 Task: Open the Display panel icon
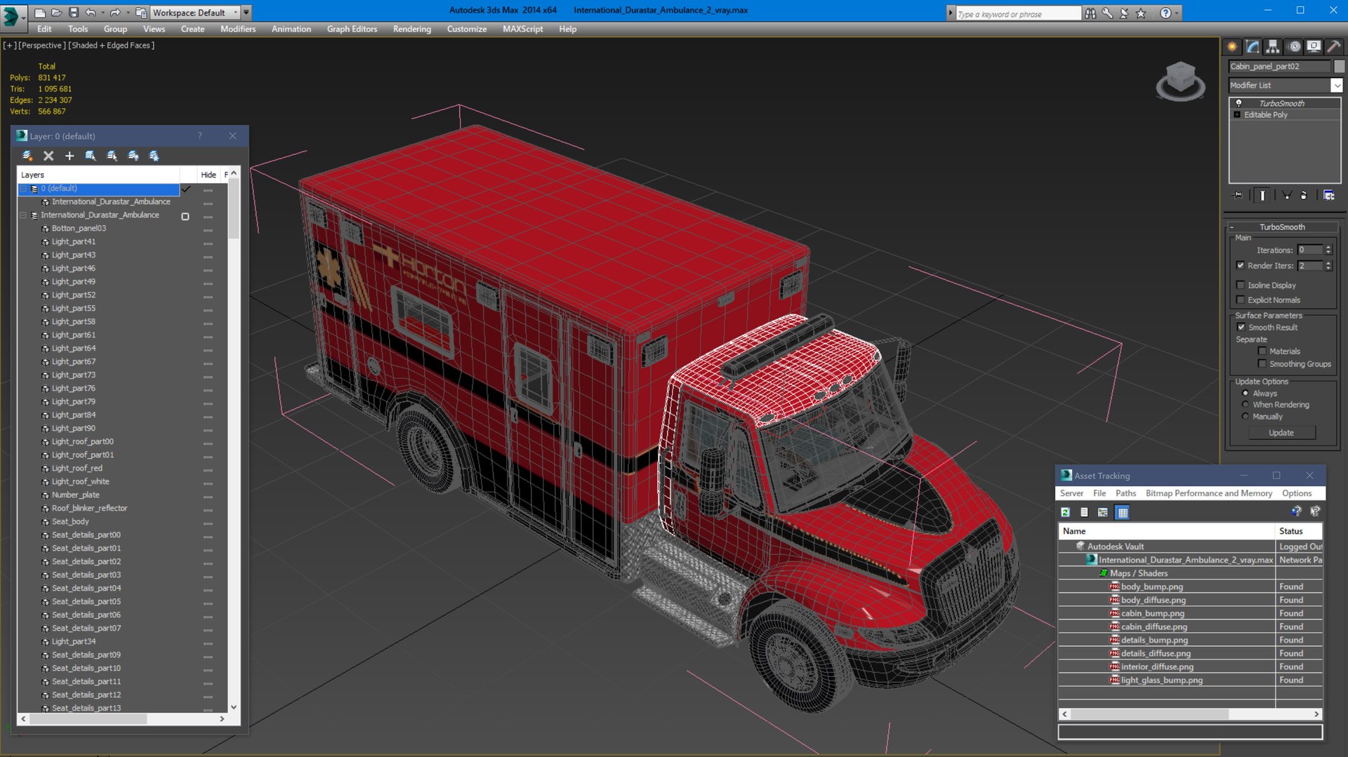(x=1314, y=46)
